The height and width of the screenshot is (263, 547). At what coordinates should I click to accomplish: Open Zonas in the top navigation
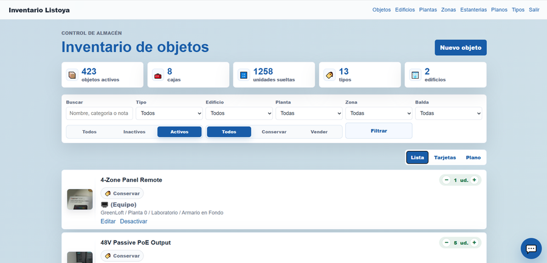pyautogui.click(x=449, y=10)
